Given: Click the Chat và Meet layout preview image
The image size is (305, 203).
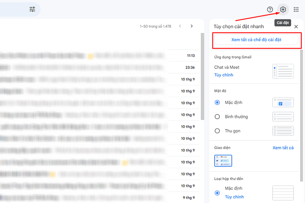Looking at the screenshot, I should pyautogui.click(x=283, y=71).
